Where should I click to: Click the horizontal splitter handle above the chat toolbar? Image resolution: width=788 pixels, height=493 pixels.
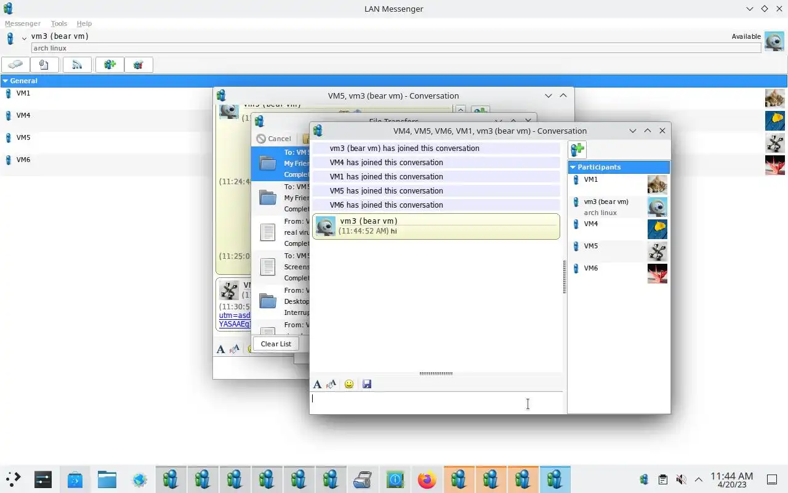pos(436,373)
